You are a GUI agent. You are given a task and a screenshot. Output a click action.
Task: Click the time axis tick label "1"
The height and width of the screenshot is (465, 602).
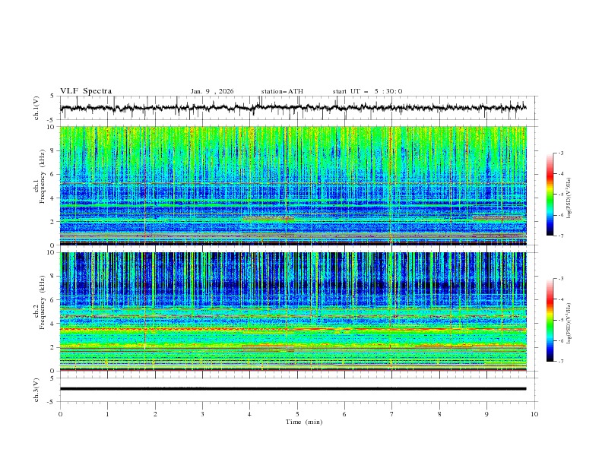(x=107, y=414)
